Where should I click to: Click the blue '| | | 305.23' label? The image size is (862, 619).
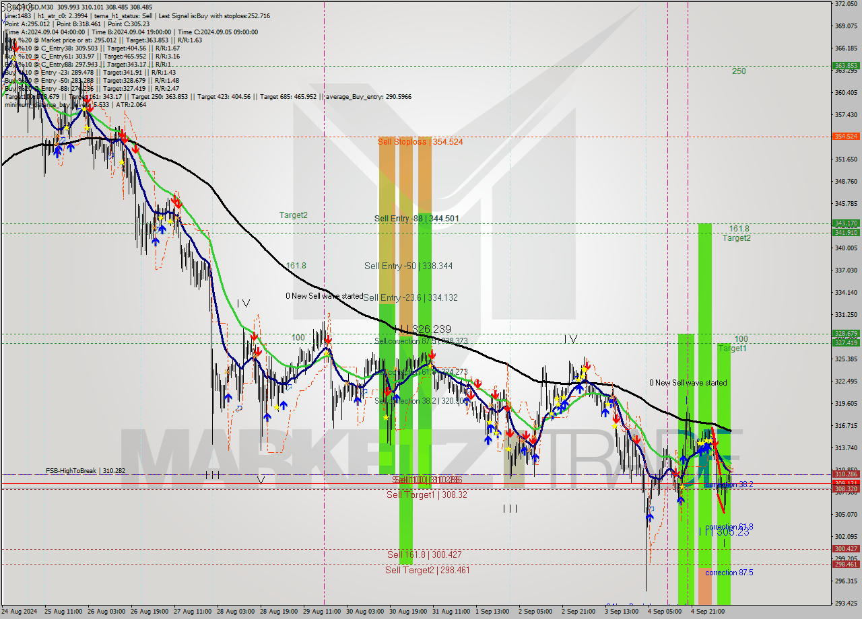click(x=723, y=532)
